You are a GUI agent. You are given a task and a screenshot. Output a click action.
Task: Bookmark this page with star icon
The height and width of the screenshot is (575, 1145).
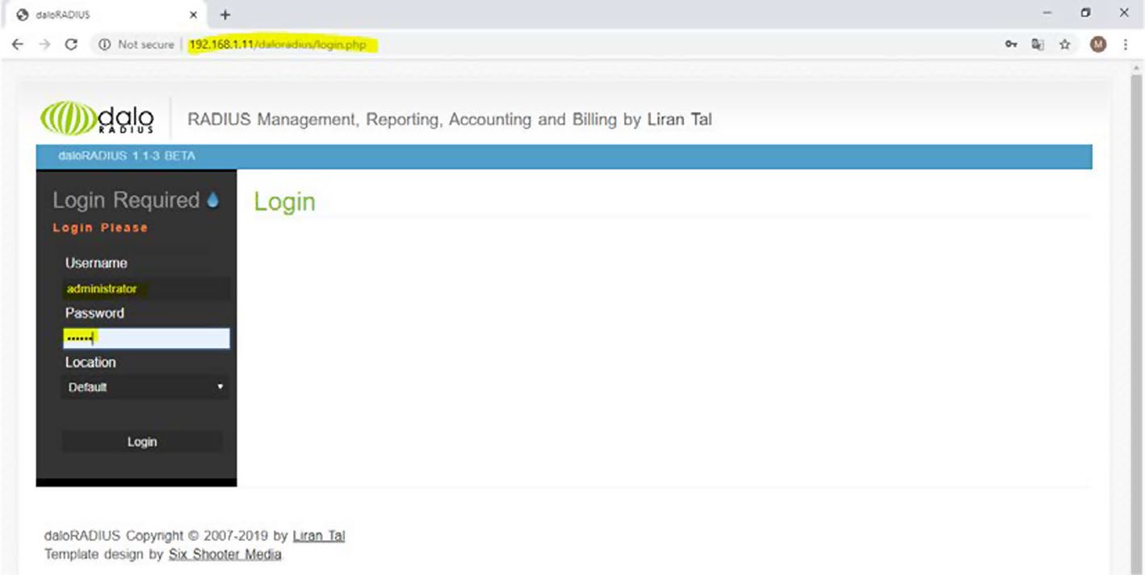point(1065,44)
